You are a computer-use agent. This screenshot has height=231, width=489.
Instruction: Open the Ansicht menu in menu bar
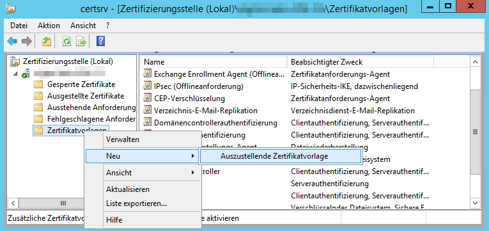(83, 26)
